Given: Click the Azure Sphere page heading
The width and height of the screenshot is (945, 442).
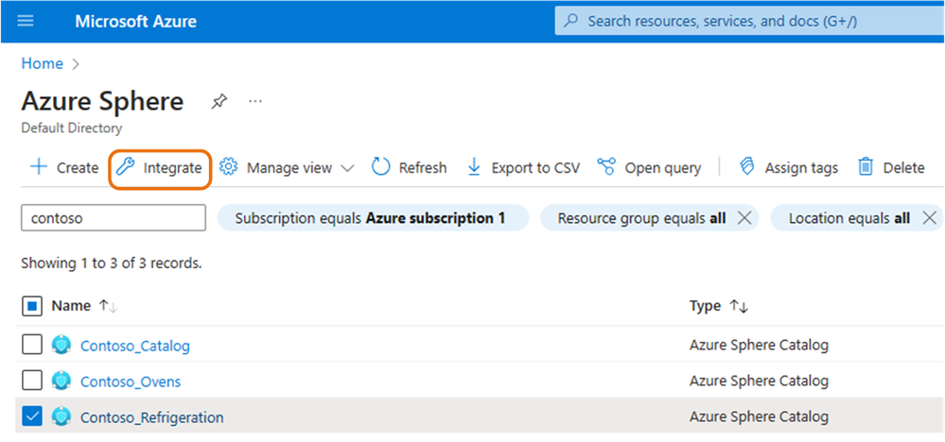Looking at the screenshot, I should tap(102, 102).
